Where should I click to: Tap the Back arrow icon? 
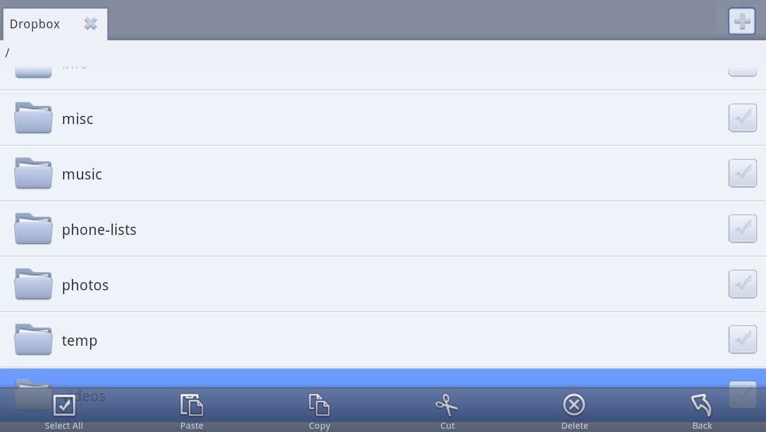(701, 405)
